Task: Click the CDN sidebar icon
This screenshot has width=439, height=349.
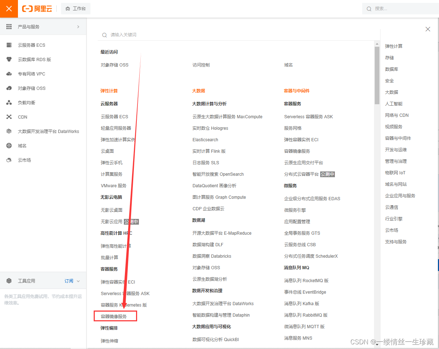Action: (9, 117)
